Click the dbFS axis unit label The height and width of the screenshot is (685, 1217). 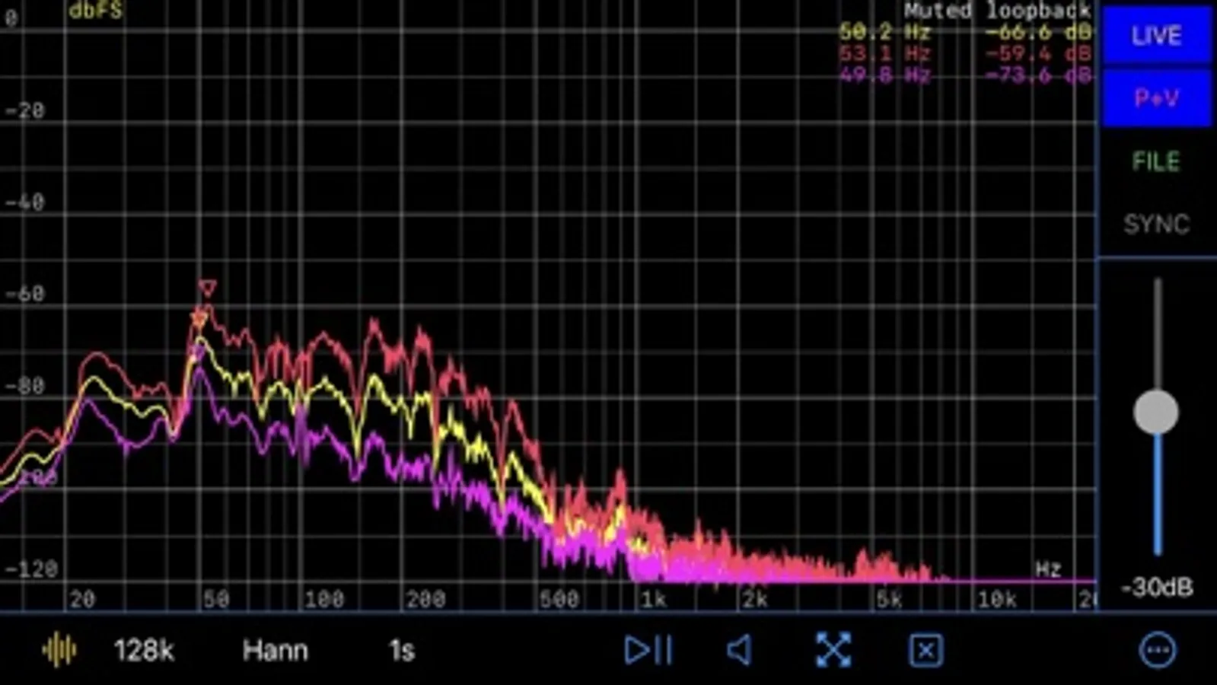click(96, 11)
